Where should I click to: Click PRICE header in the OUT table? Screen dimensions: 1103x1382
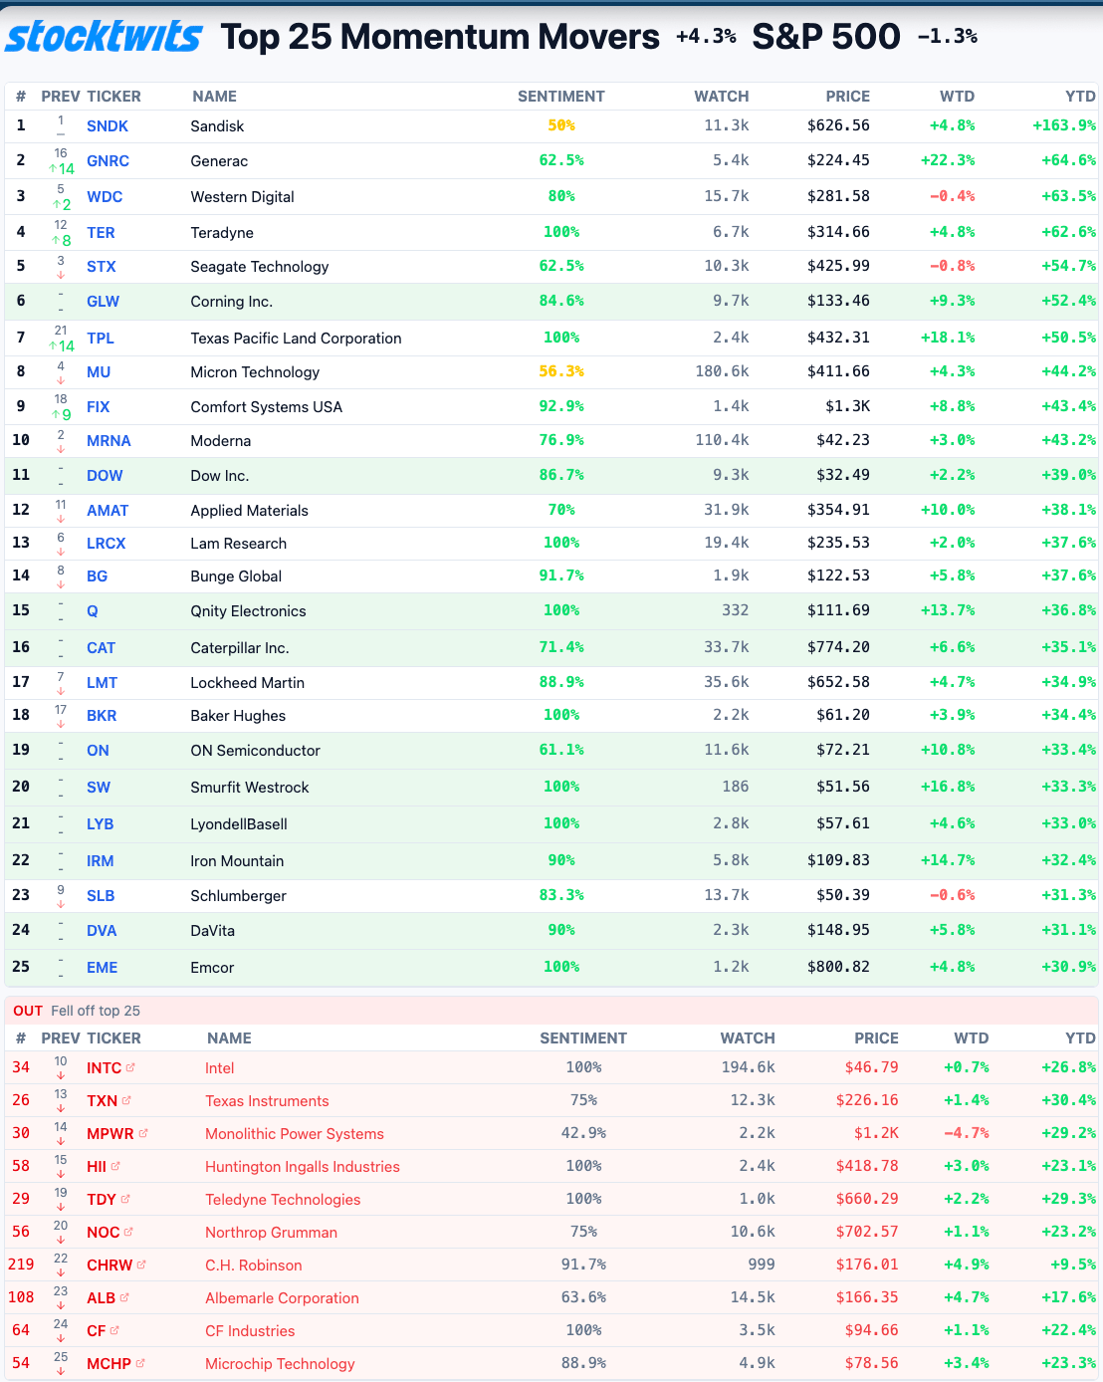[876, 1038]
